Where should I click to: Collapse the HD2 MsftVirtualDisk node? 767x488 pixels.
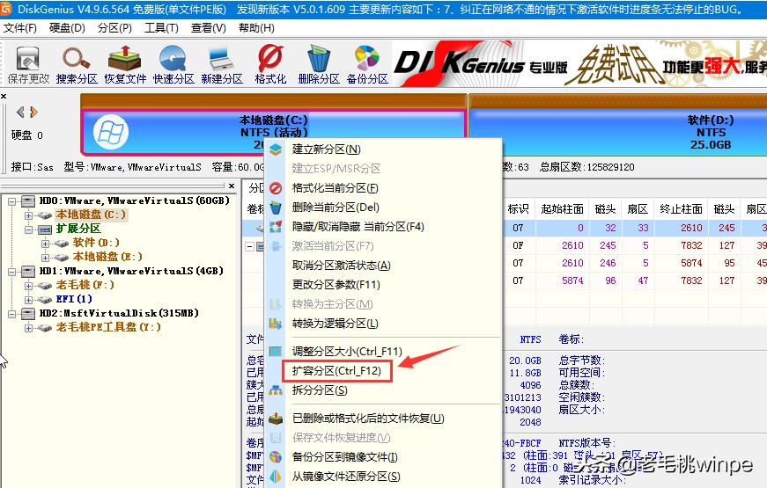click(x=11, y=314)
